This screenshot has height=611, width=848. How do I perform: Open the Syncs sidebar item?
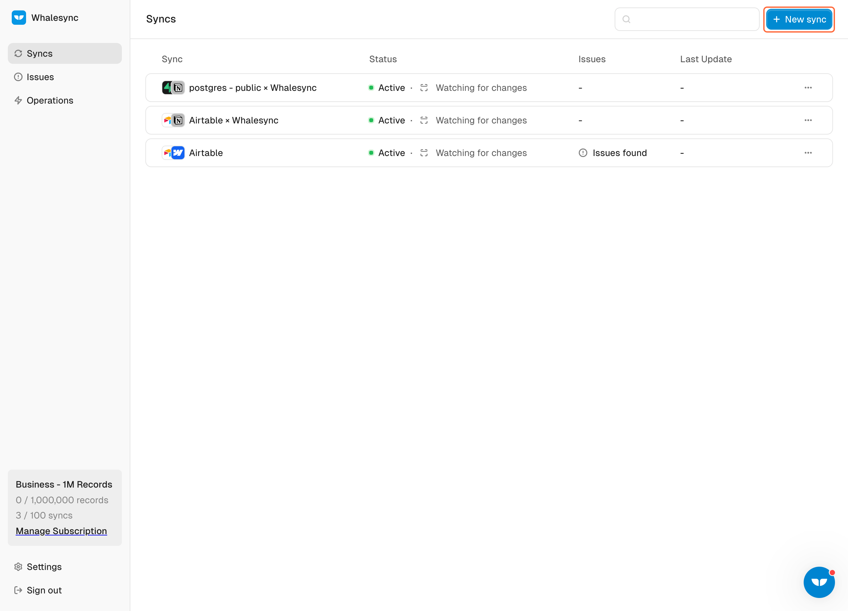pos(65,53)
